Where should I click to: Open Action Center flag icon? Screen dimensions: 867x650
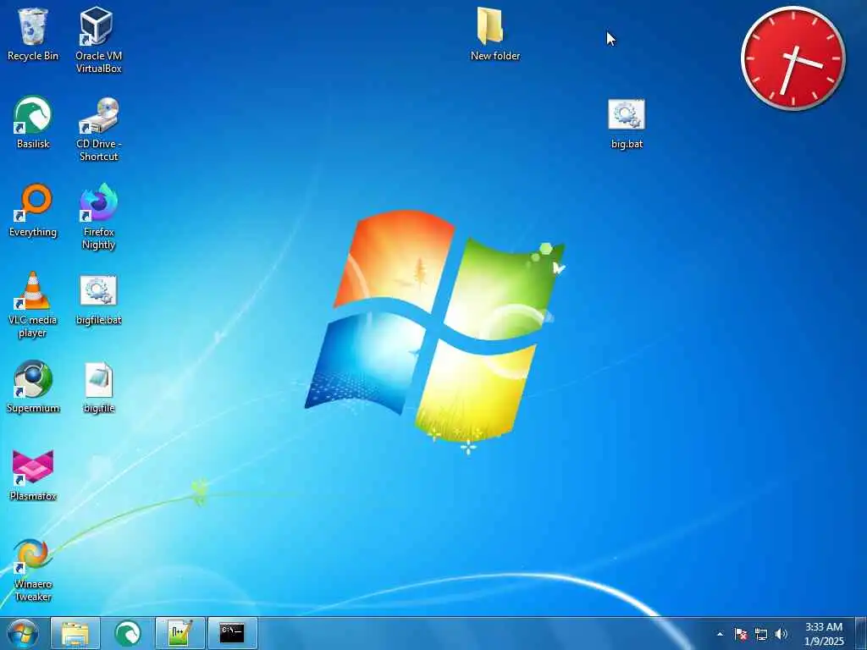click(x=740, y=634)
